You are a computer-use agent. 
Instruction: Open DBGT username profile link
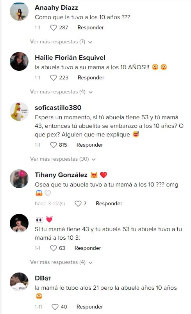coord(43,278)
